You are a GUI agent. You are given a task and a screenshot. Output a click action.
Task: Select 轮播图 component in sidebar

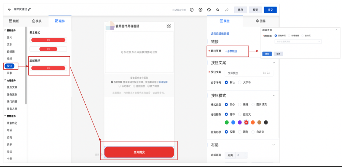11,52
